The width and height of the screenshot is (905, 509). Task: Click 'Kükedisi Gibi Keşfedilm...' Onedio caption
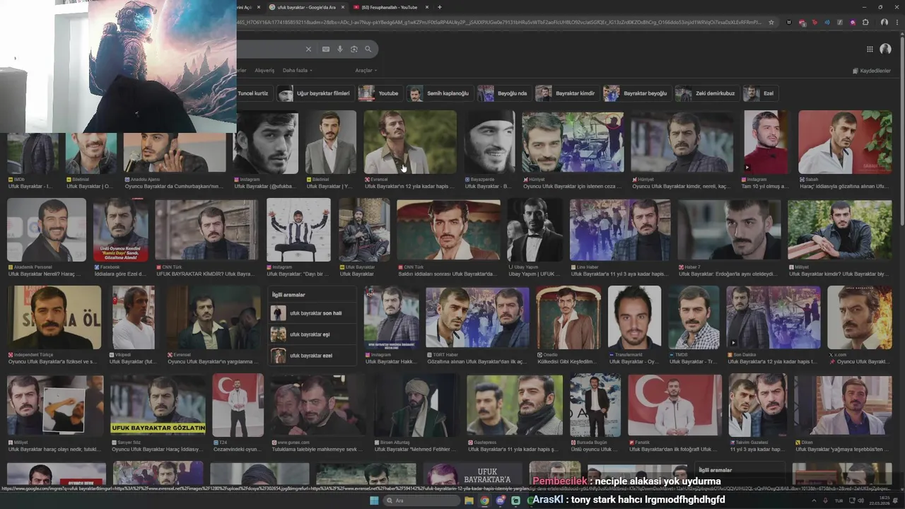pos(566,361)
